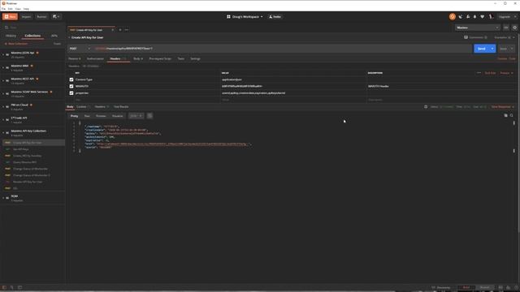Open the Comments icon button

[x=475, y=37]
